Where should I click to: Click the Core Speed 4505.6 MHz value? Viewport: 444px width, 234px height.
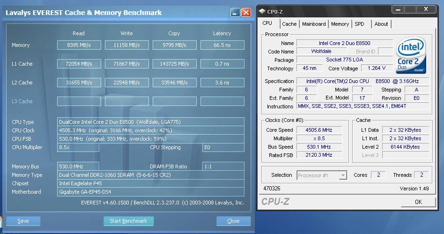click(x=319, y=130)
